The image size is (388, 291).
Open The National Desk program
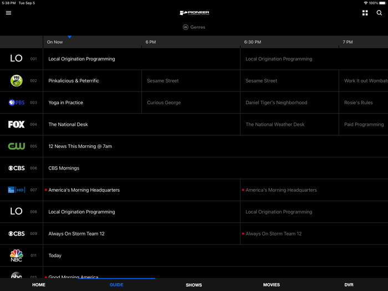click(x=141, y=125)
